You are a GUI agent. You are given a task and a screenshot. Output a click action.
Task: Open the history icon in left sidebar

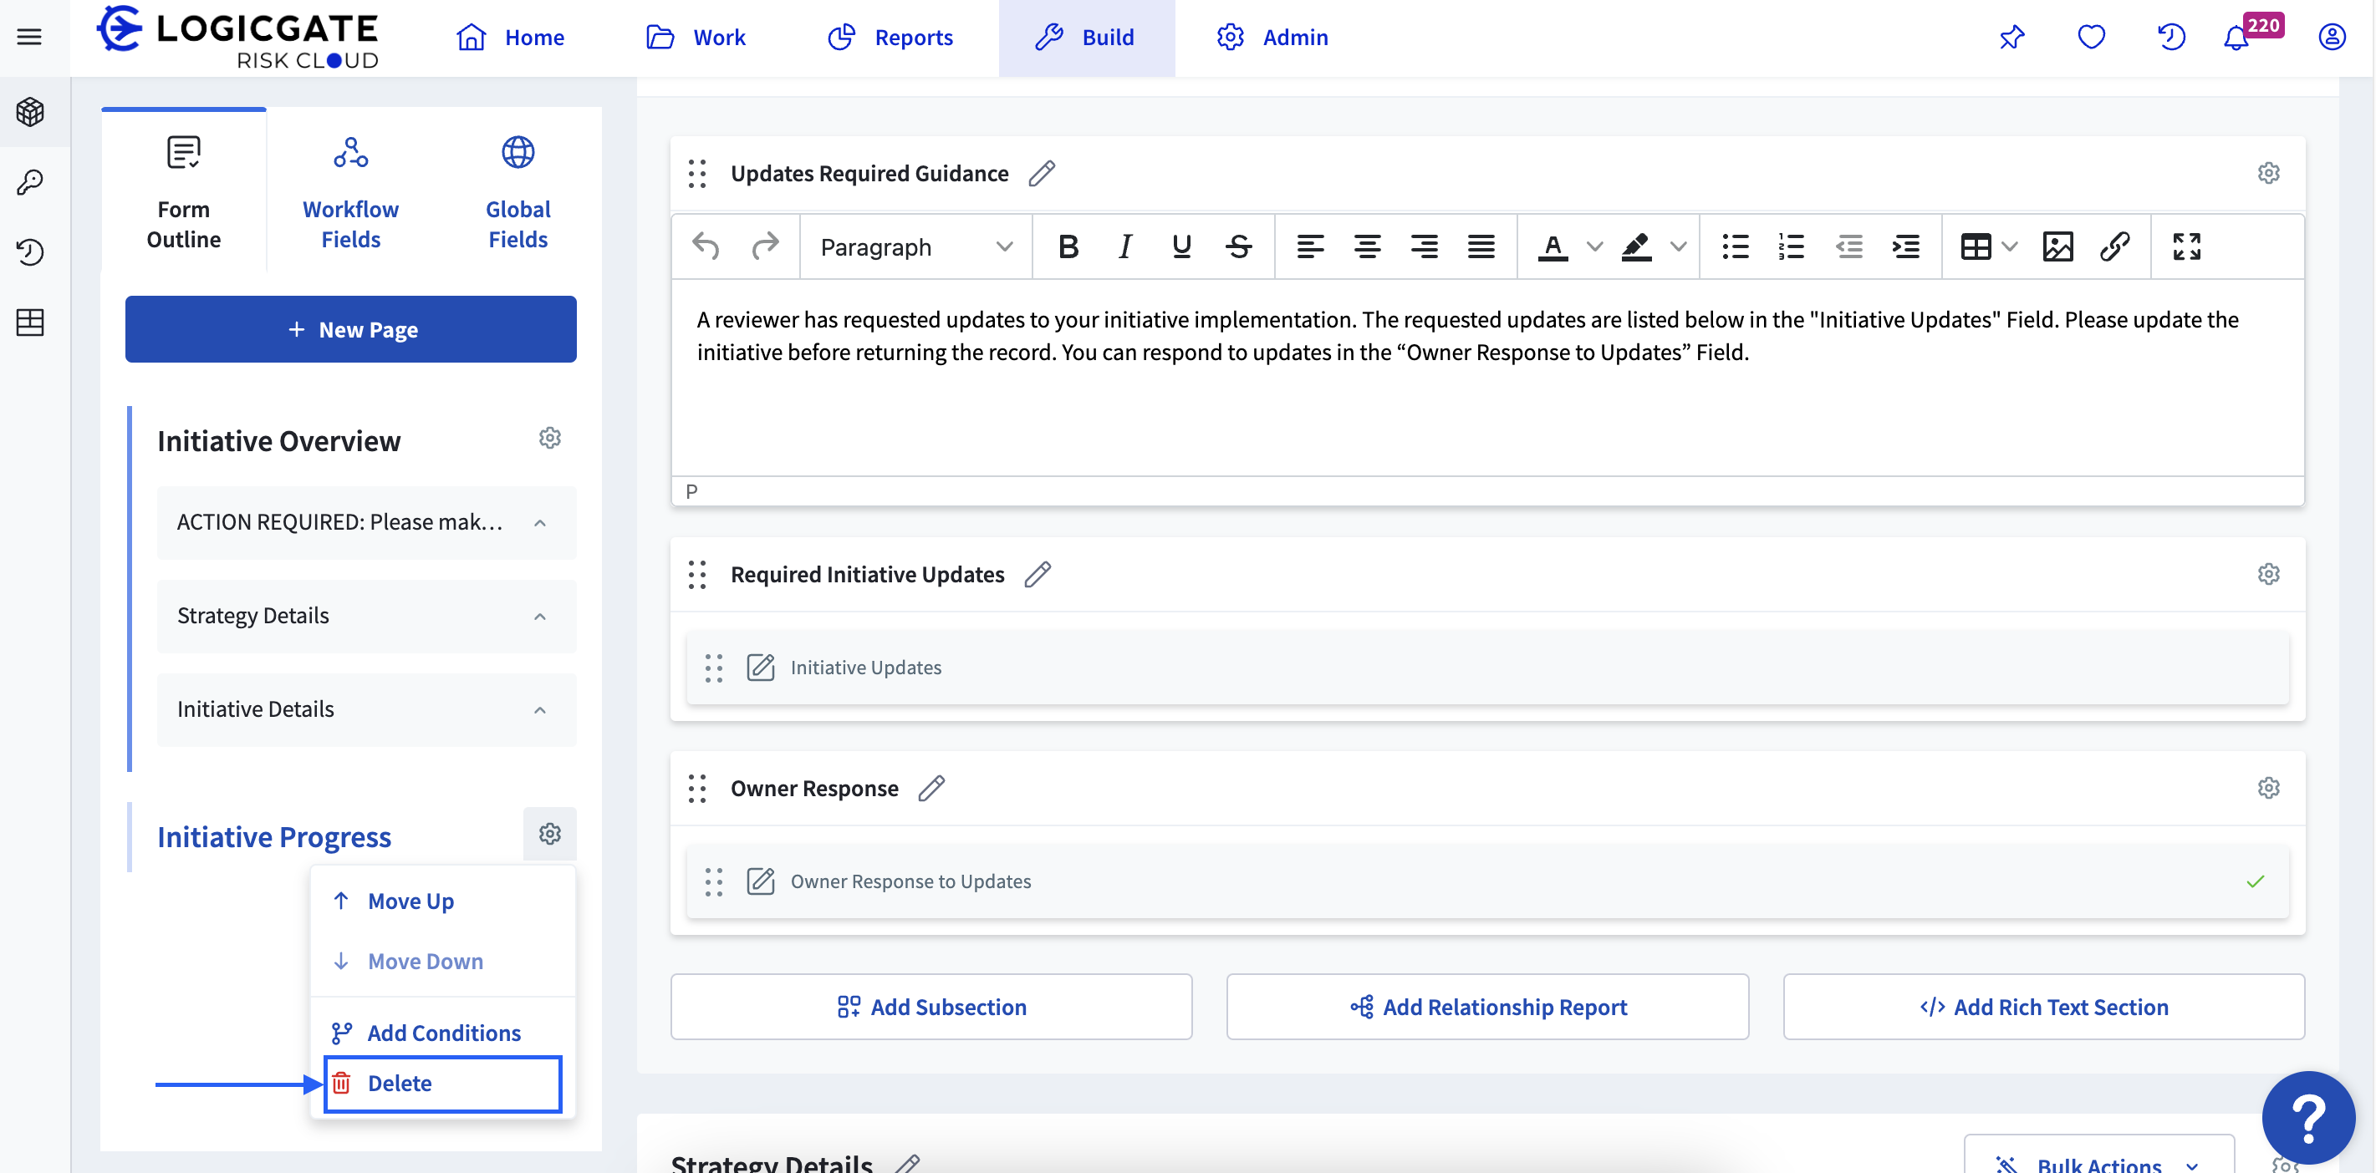[30, 251]
